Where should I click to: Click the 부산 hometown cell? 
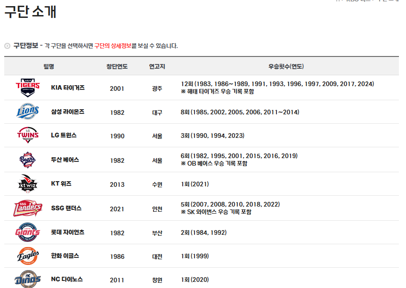[x=157, y=233]
